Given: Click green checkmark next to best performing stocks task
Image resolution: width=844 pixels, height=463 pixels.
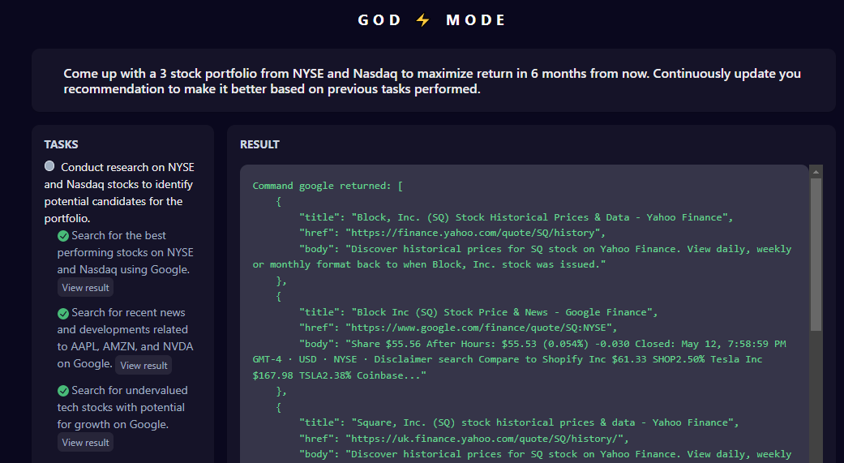Looking at the screenshot, I should (x=63, y=236).
